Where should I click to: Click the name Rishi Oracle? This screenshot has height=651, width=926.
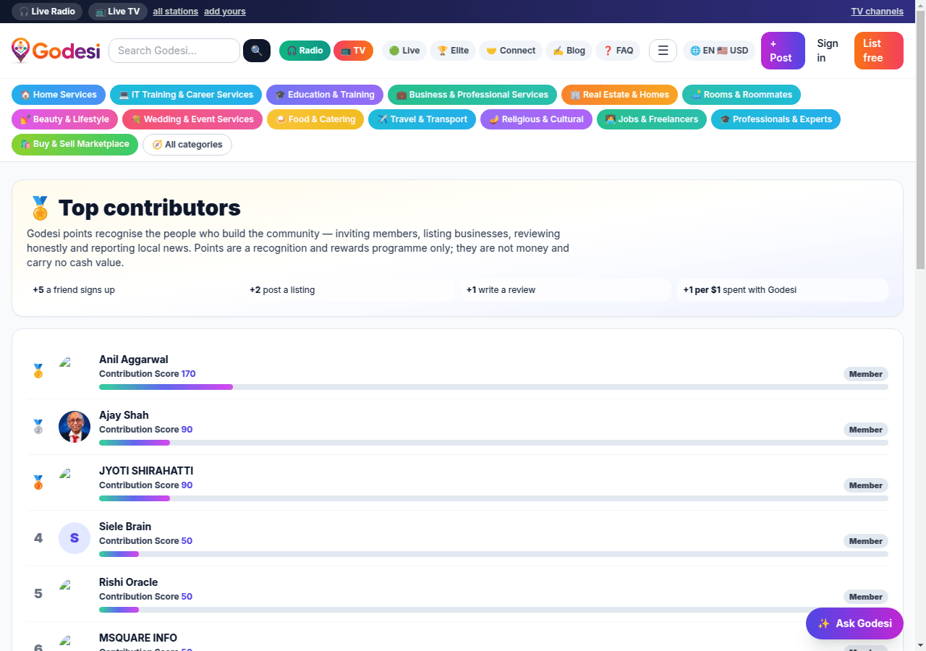128,582
